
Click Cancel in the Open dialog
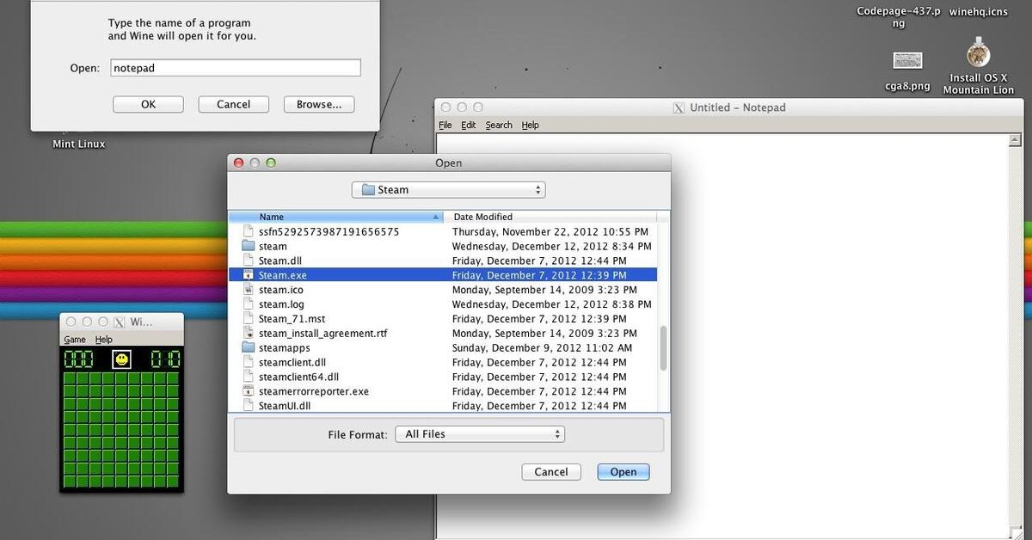(x=550, y=471)
